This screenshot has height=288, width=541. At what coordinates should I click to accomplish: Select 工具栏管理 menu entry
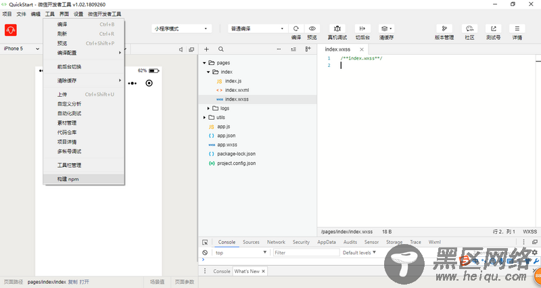[84, 165]
